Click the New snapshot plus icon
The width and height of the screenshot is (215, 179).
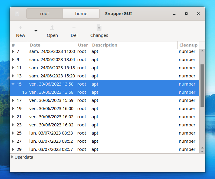[x=21, y=28]
